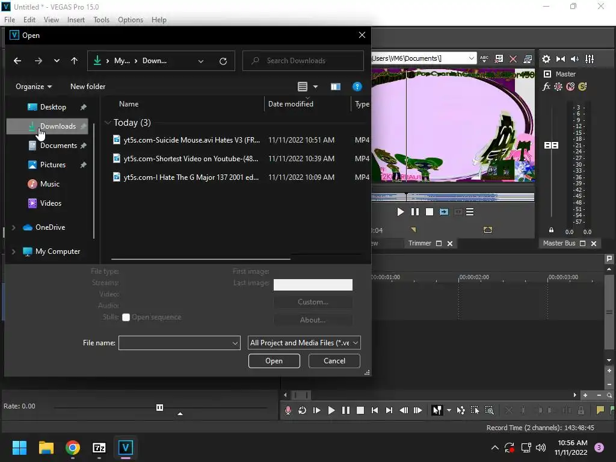Select the Zoom Edit tool

[x=489, y=410]
